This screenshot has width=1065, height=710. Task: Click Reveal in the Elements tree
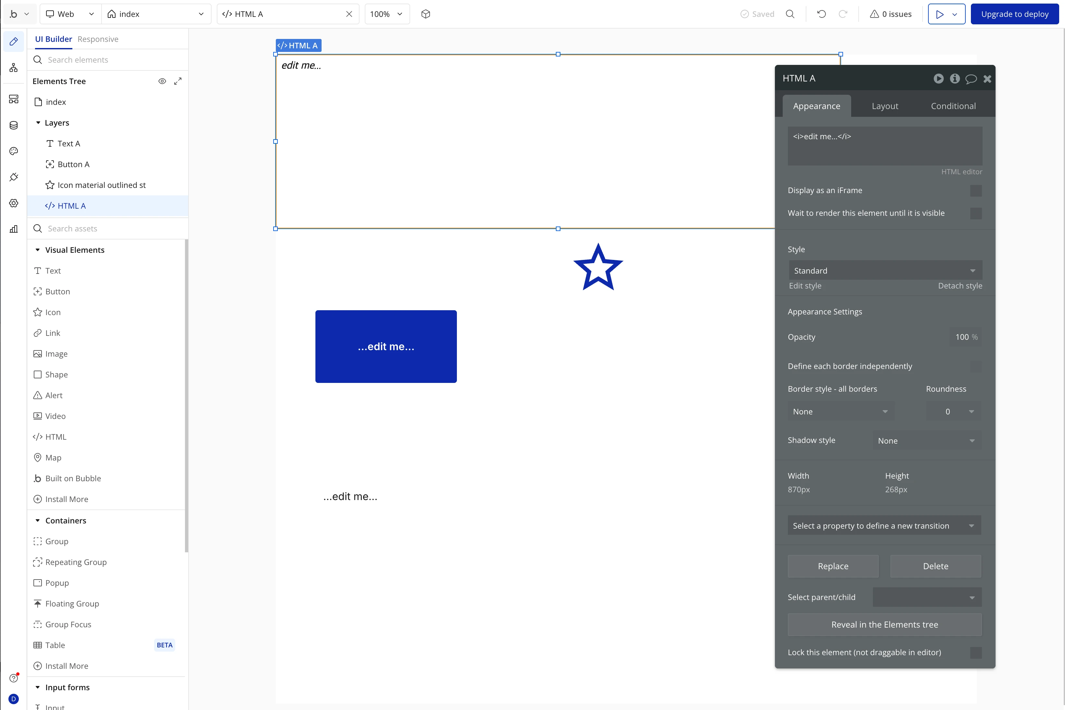click(884, 624)
